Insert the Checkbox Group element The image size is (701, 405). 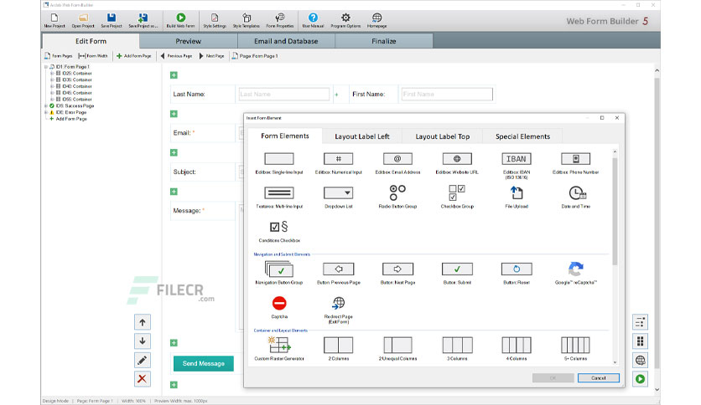click(457, 197)
